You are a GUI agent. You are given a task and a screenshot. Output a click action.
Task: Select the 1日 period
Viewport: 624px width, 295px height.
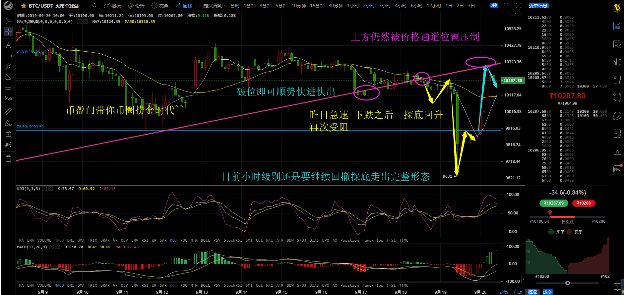[449, 6]
